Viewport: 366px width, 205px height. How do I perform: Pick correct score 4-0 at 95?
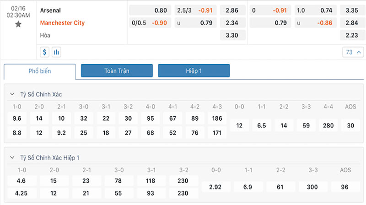(151, 118)
